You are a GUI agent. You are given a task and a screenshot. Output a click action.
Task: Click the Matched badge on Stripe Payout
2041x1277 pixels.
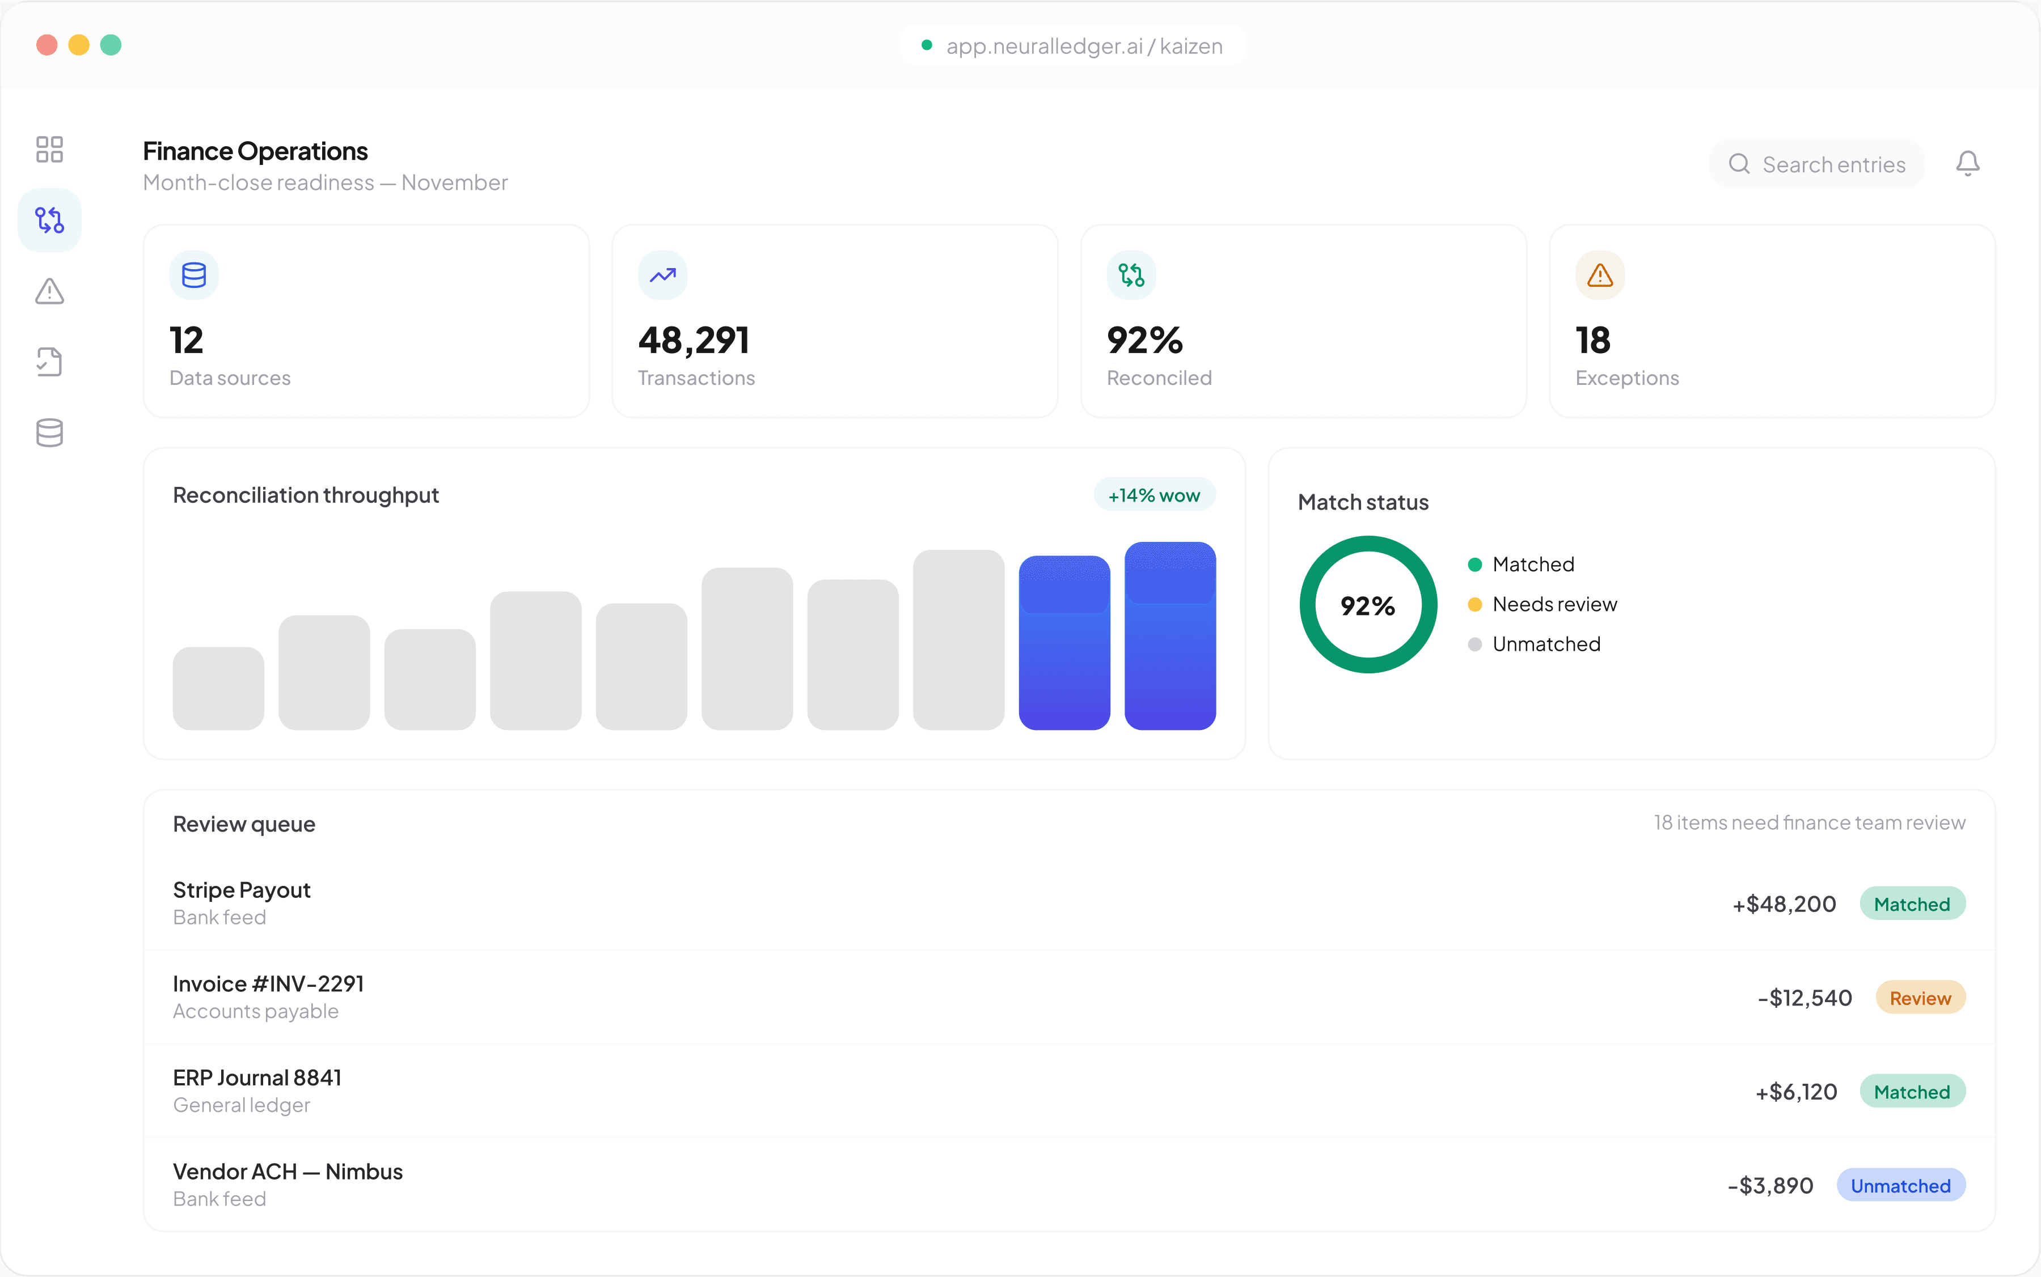point(1913,903)
